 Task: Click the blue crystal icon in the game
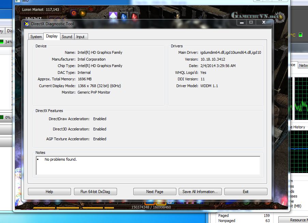point(124,16)
